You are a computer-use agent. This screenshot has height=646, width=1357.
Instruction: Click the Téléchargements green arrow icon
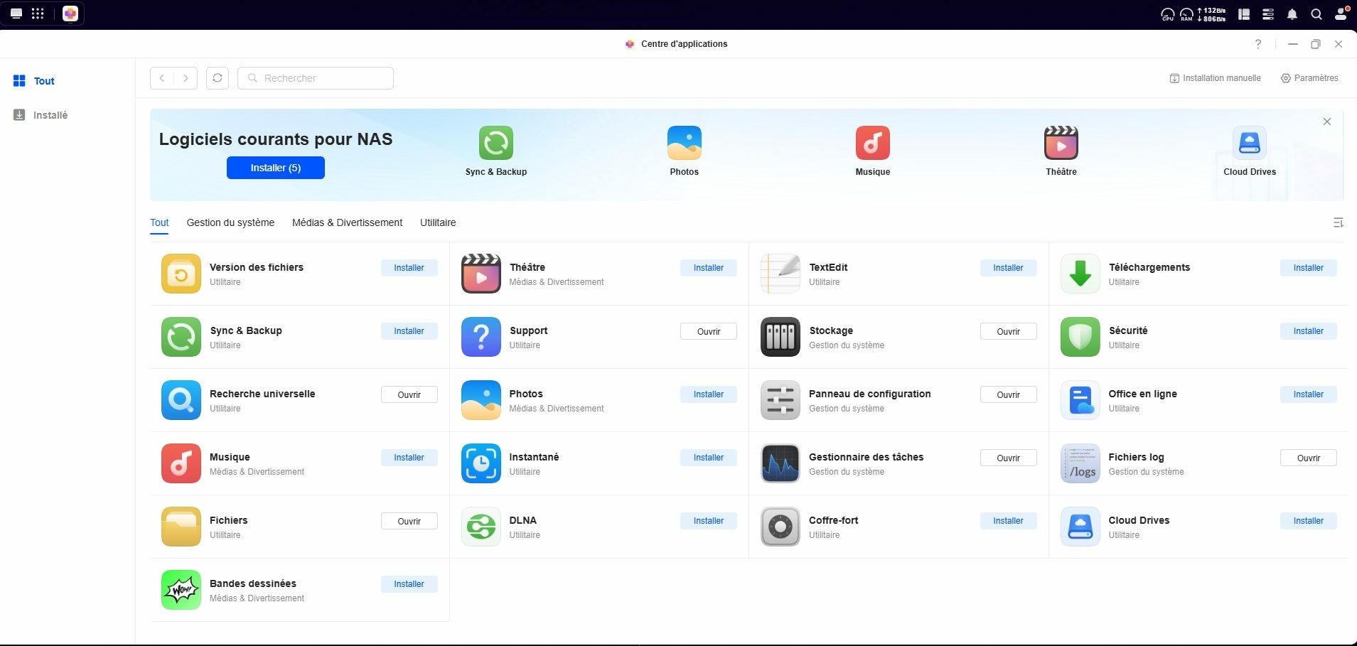[1080, 274]
